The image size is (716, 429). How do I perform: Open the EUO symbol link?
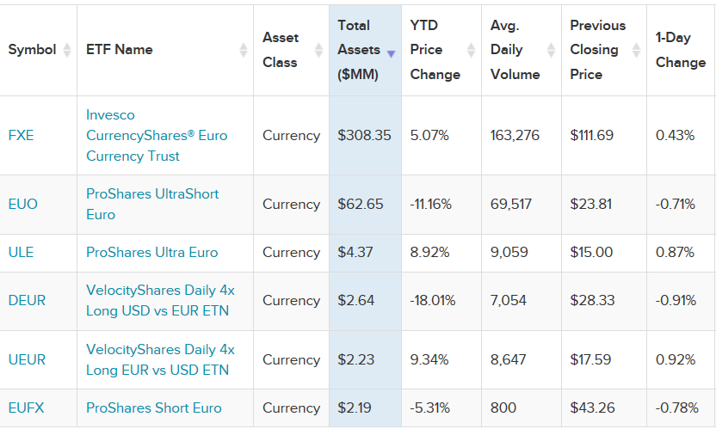(x=23, y=204)
